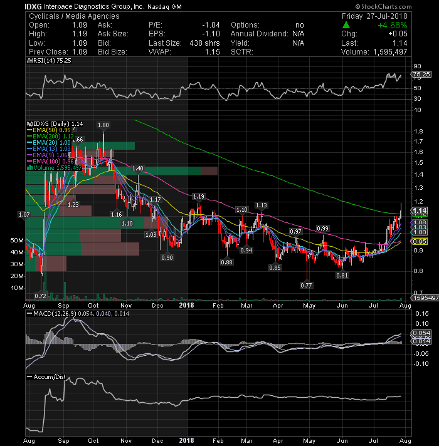
Task: Click the 1.40 price annotation
Action: (138, 169)
